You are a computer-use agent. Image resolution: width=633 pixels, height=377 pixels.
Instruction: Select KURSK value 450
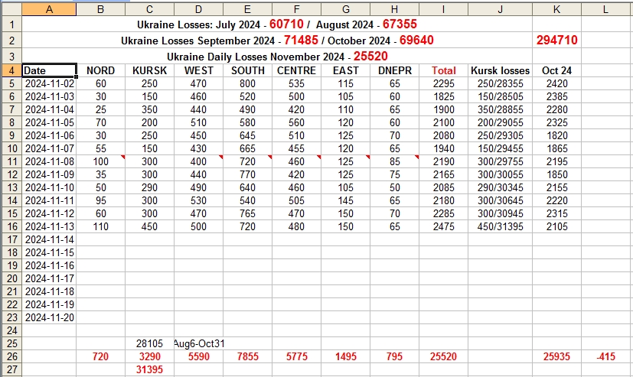click(x=149, y=226)
